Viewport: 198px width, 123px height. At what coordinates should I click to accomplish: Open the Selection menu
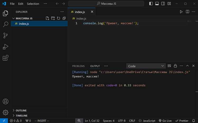tap(33, 4)
